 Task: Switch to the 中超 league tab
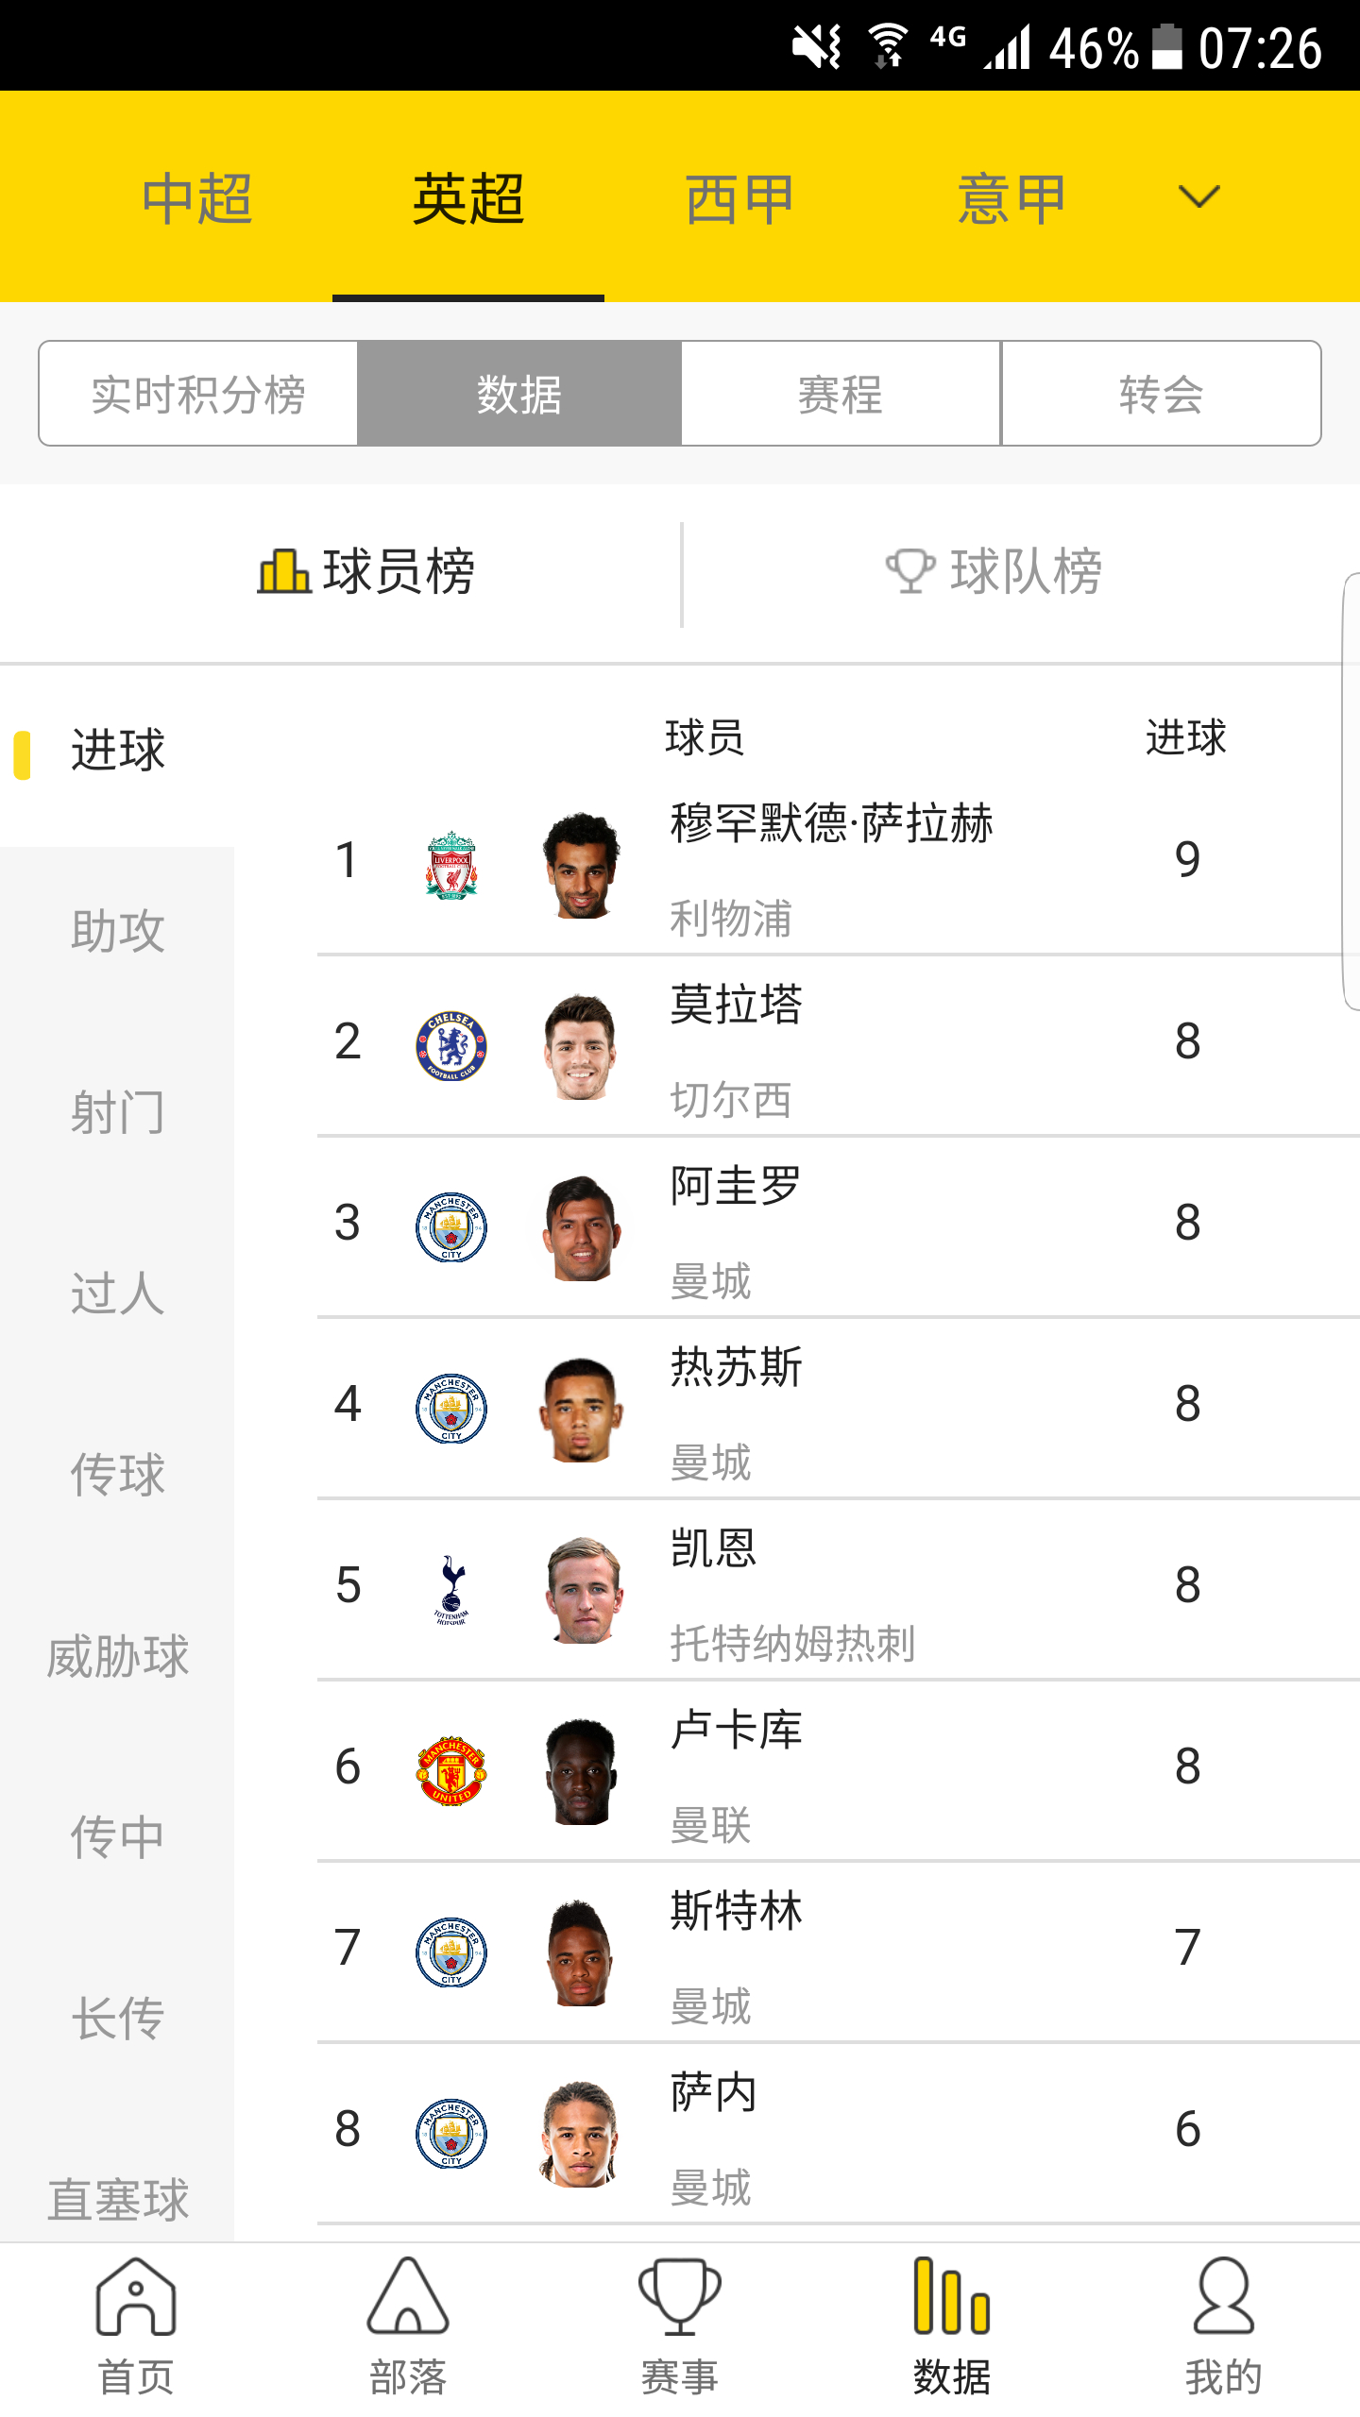tap(196, 199)
